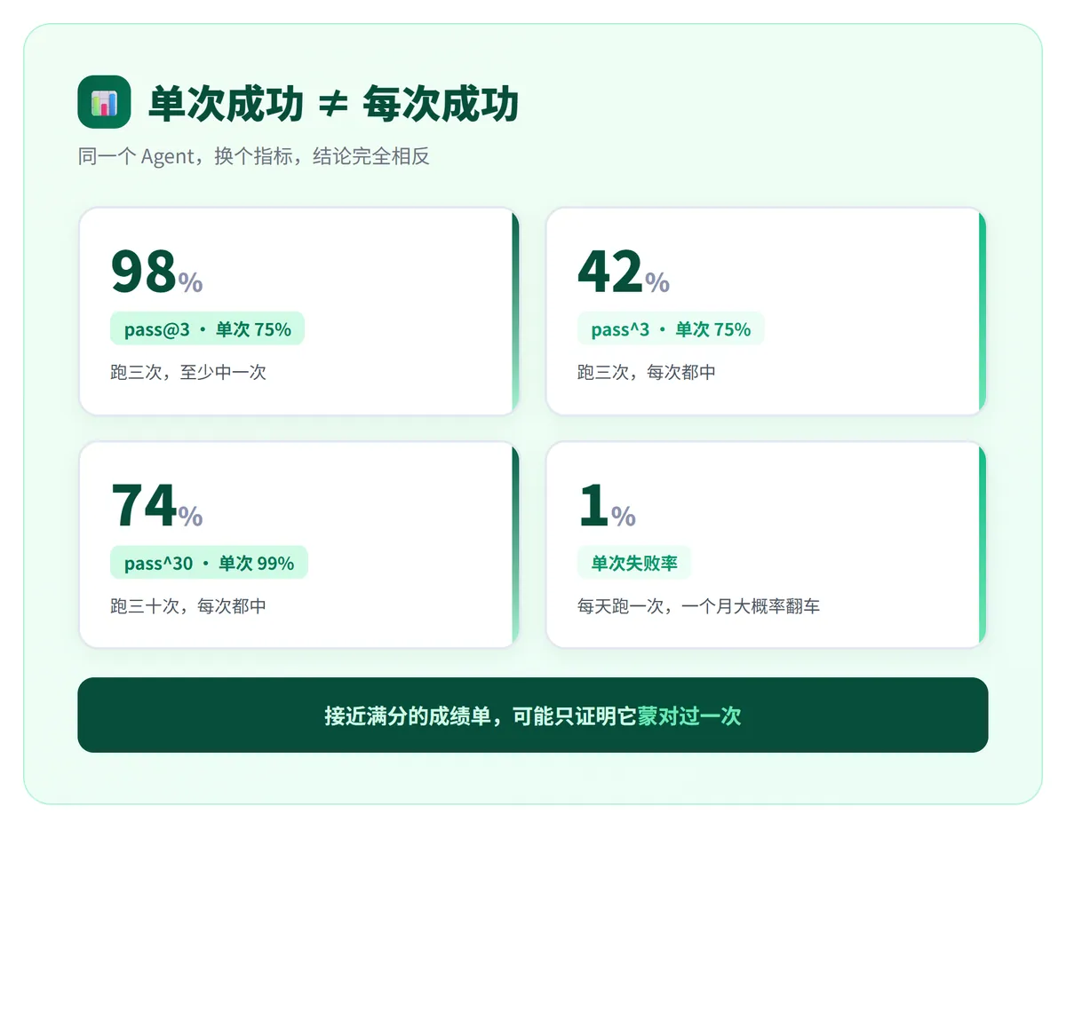
Task: Click the green bar chart icon
Action: (x=104, y=102)
